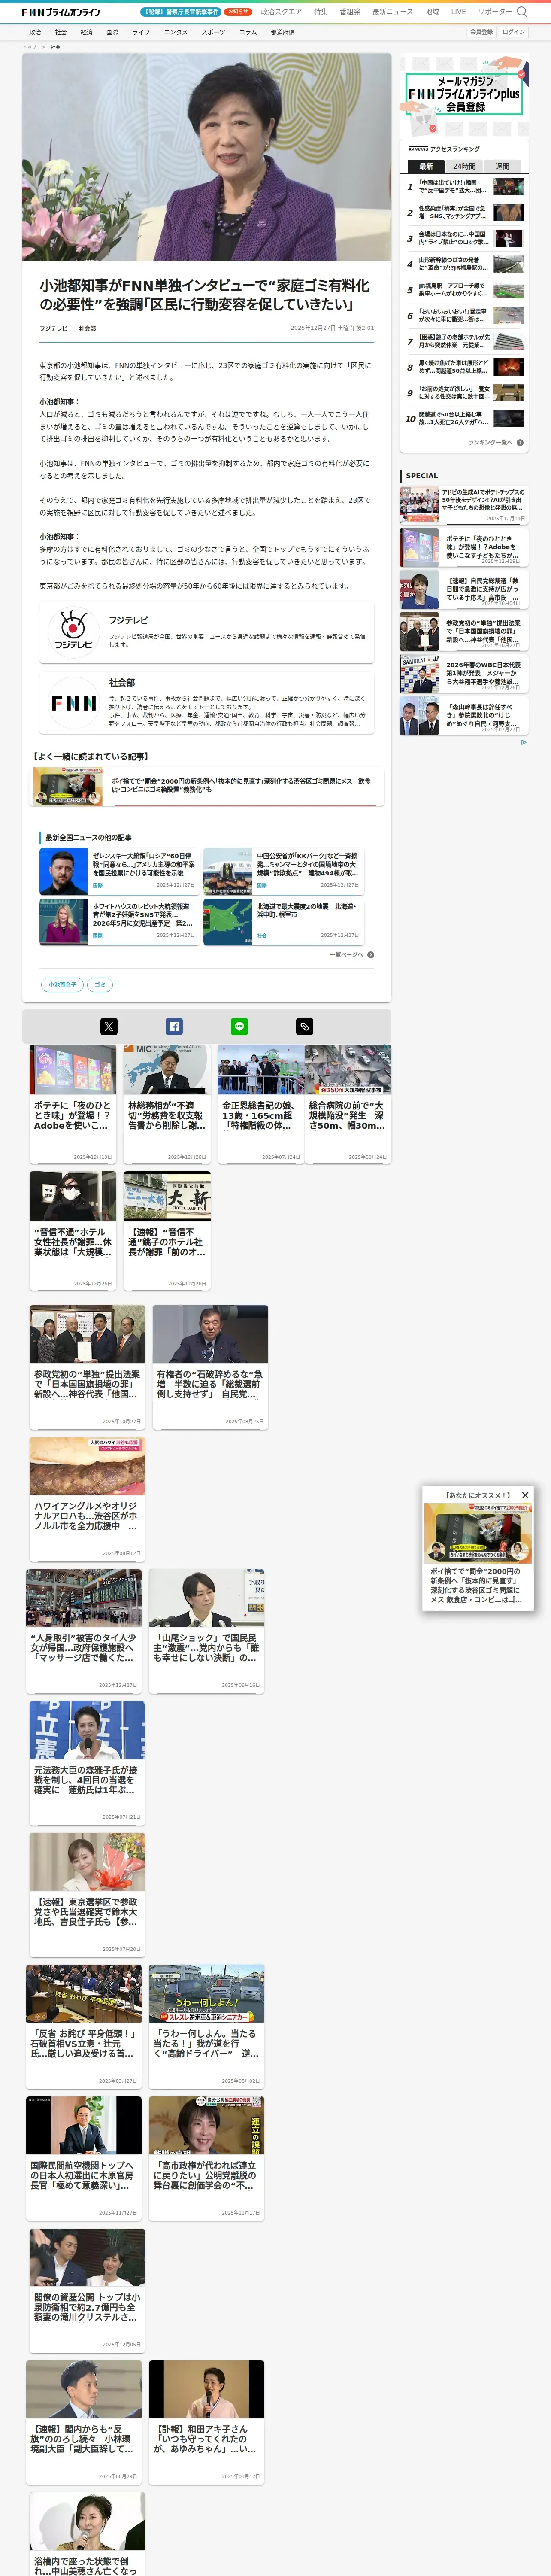
Task: Open LIVE in the top header
Action: (458, 12)
